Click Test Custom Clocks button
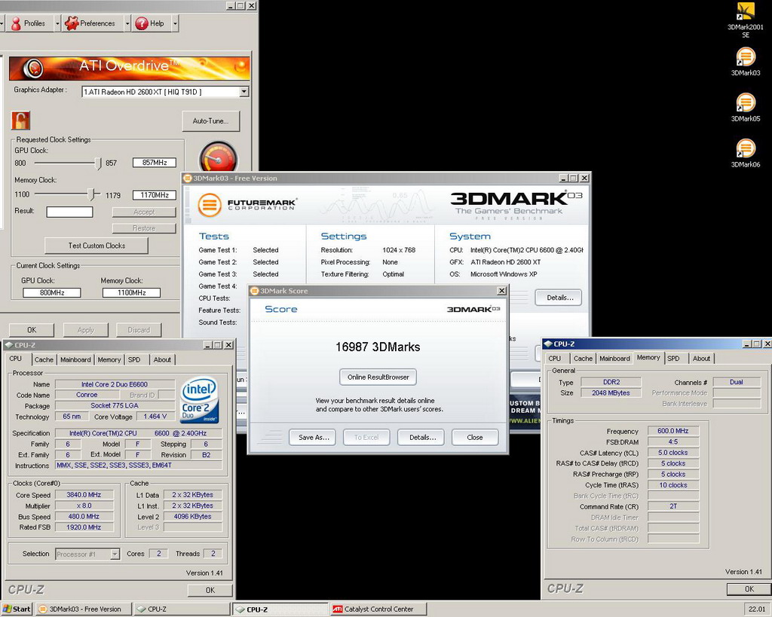772x617 pixels. 96,246
